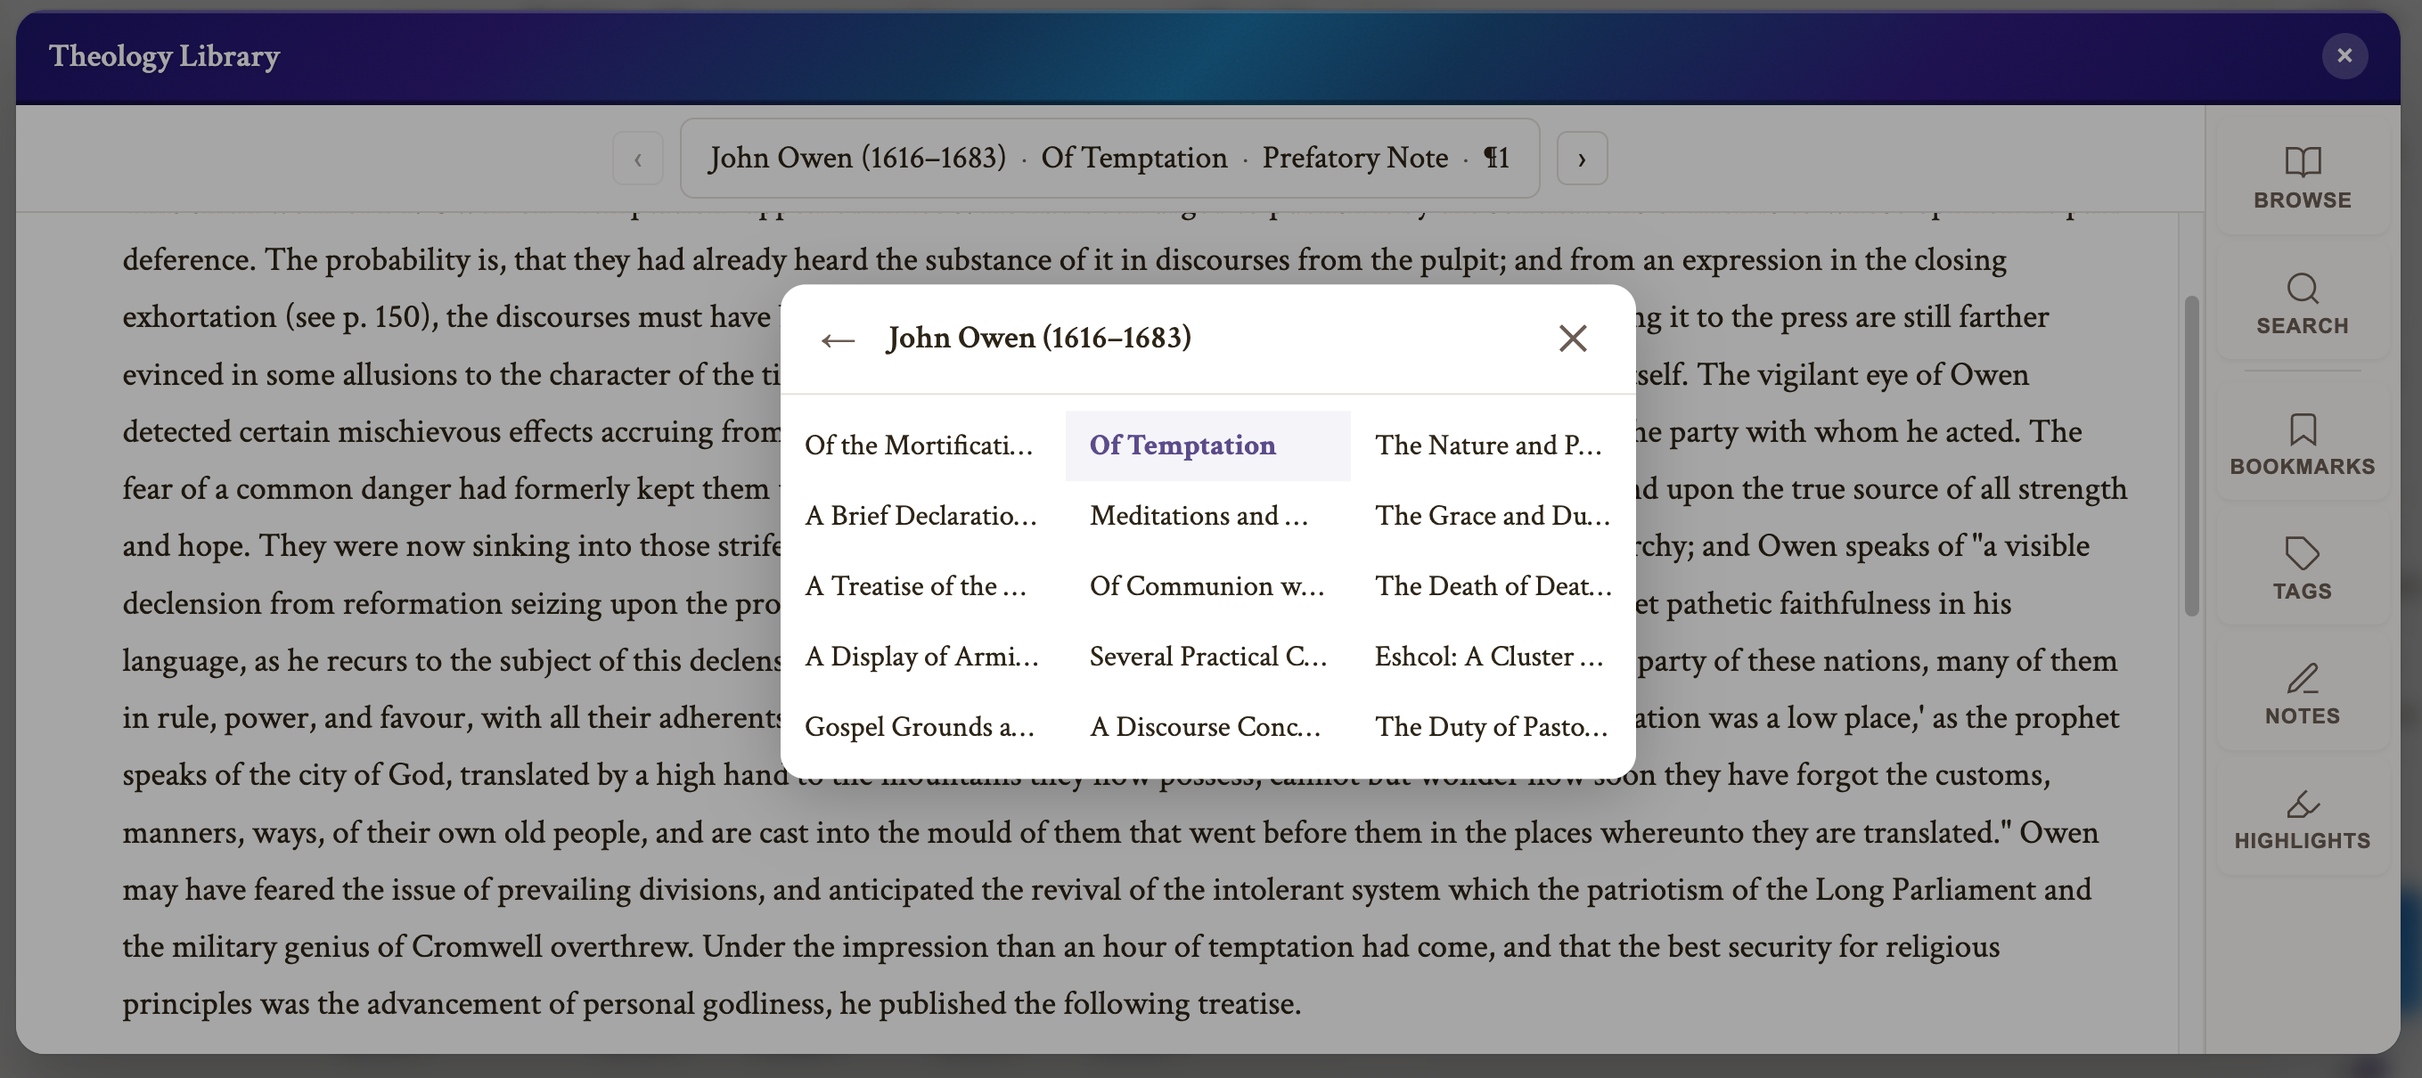Open Of the Mortificati… from works list
The height and width of the screenshot is (1078, 2422).
tap(922, 445)
